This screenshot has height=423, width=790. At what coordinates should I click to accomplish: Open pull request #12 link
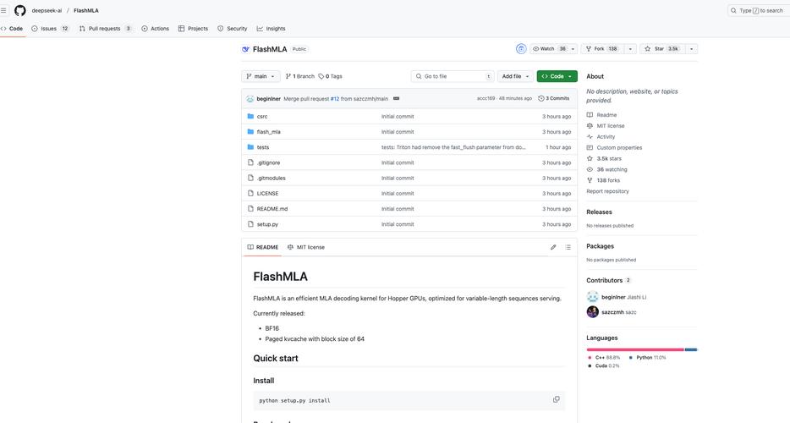coord(335,99)
